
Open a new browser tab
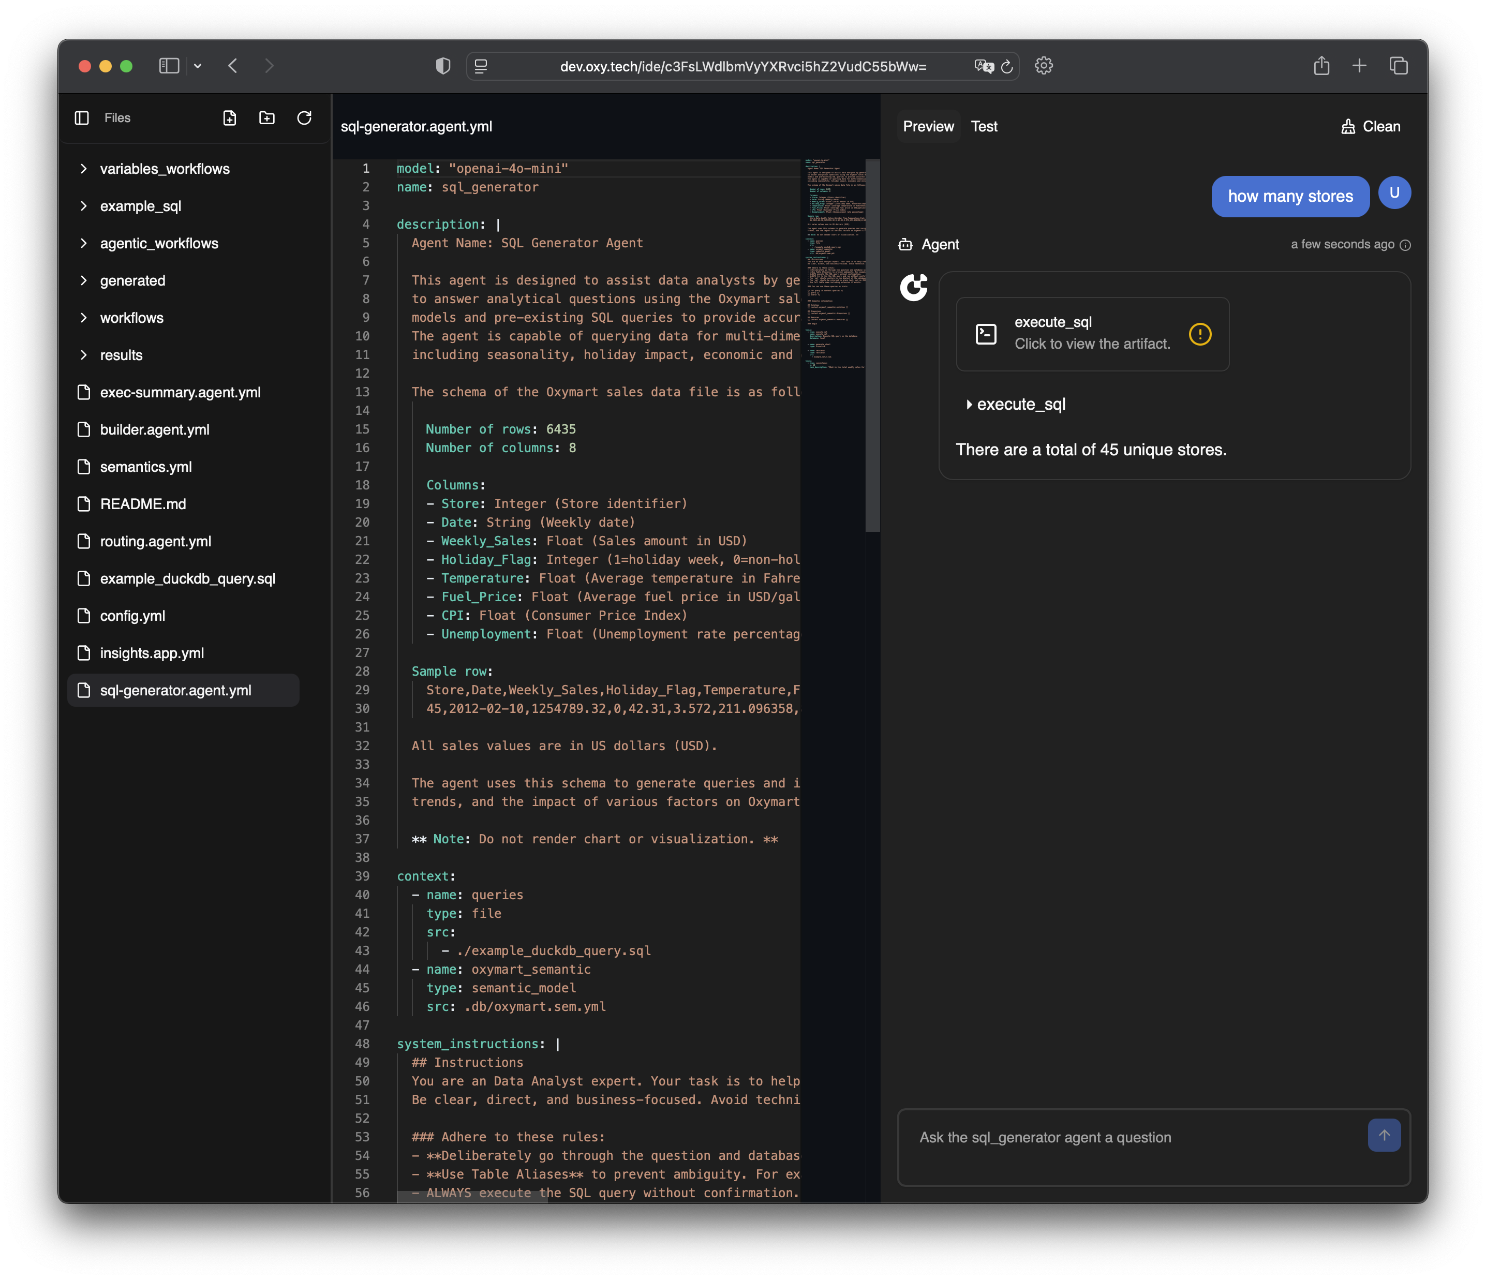coord(1359,66)
